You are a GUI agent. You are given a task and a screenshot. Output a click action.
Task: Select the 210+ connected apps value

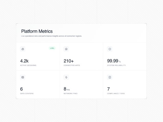tap(69, 61)
